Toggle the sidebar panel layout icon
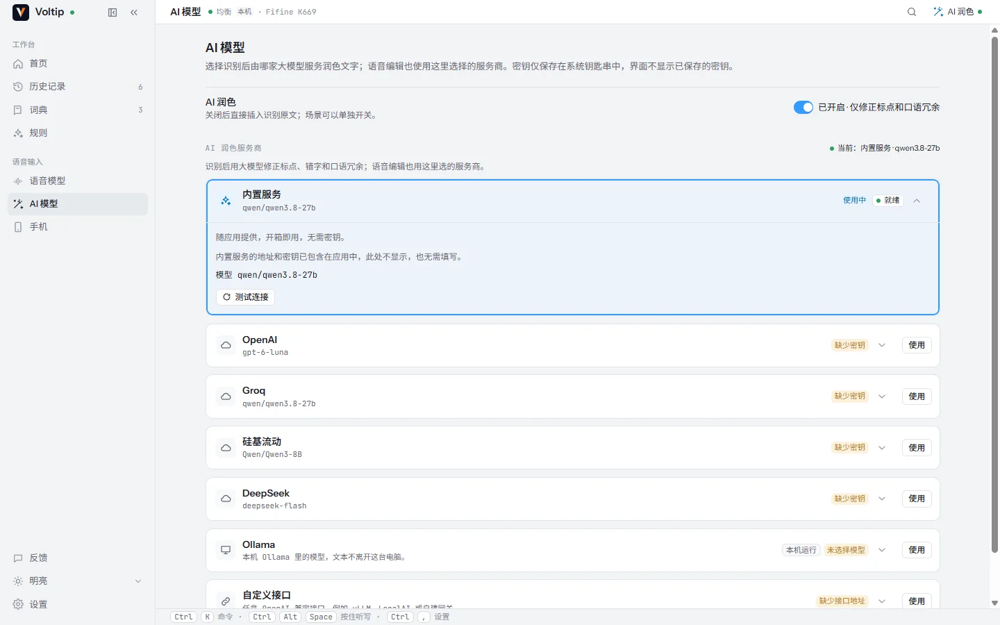1000x625 pixels. pos(112,12)
